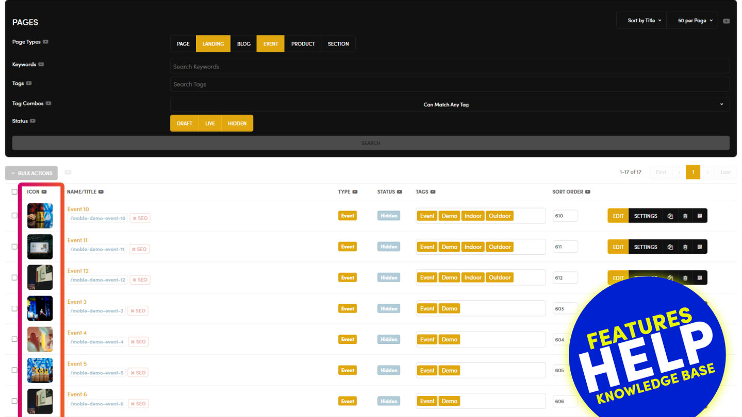Viewport: 742px width, 417px height.
Task: Delete Event 11 using its trash icon
Action: point(685,247)
